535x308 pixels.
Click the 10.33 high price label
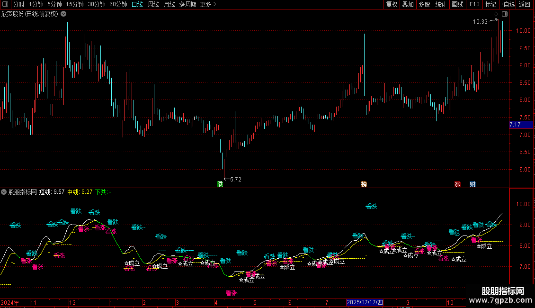(x=480, y=21)
